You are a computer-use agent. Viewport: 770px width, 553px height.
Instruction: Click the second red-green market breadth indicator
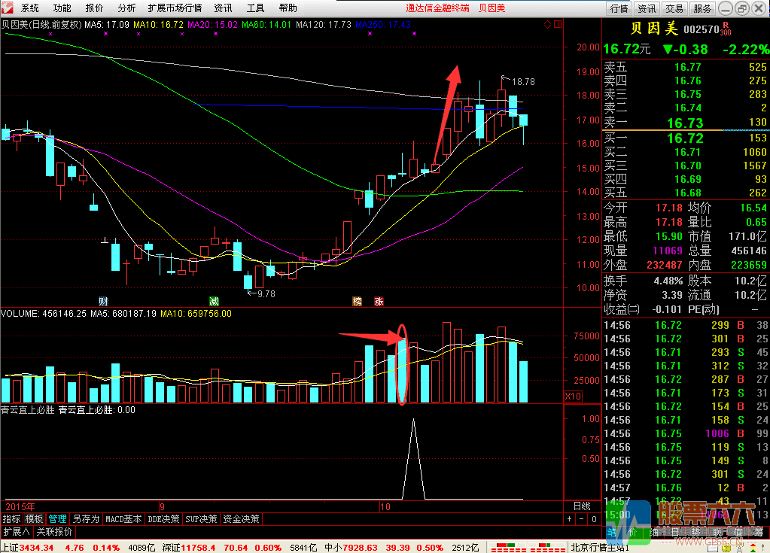(x=547, y=548)
